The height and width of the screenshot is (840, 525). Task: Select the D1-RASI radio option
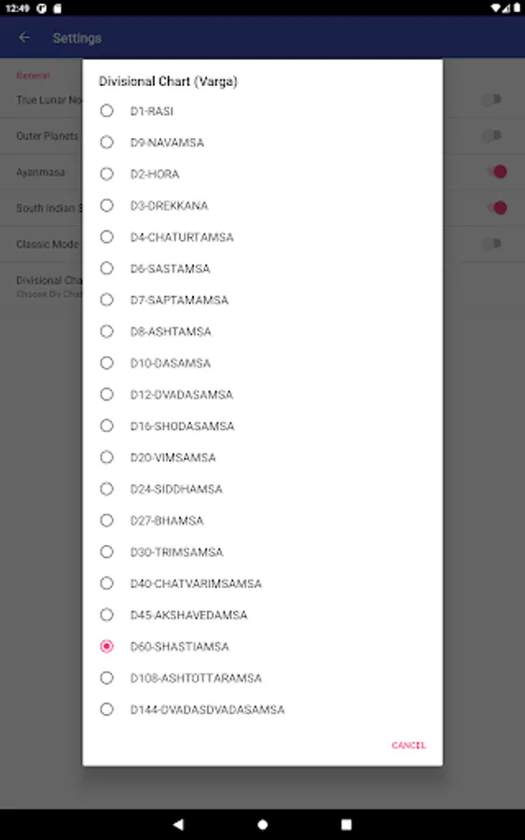tap(262, 111)
